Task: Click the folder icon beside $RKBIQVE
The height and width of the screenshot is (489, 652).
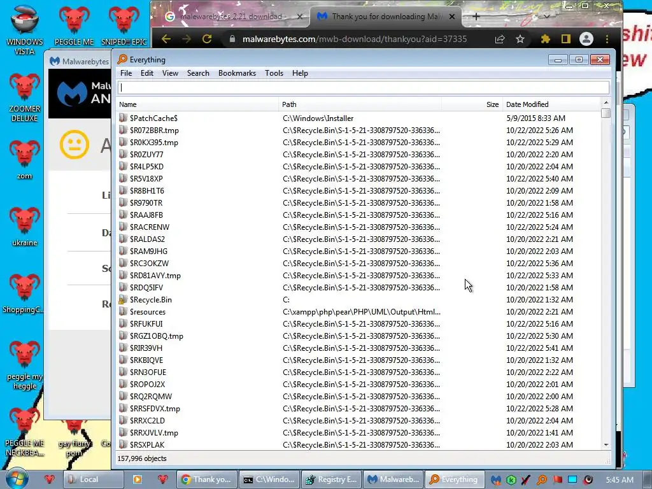Action: [123, 360]
